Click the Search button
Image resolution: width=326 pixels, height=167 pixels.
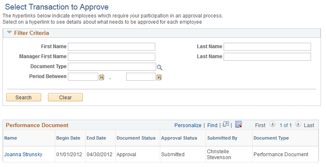[x=24, y=97]
